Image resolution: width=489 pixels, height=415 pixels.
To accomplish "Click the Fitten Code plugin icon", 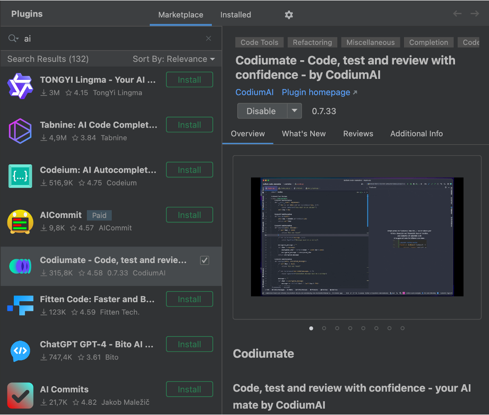I will point(20,305).
